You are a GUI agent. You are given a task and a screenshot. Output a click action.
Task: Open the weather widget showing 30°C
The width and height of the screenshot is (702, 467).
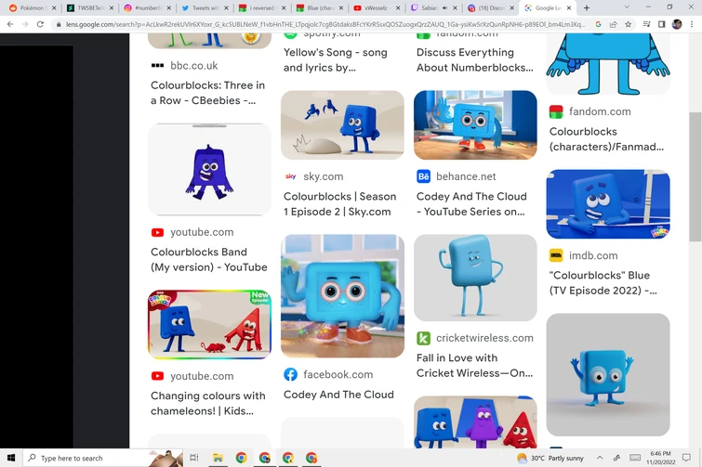[550, 458]
